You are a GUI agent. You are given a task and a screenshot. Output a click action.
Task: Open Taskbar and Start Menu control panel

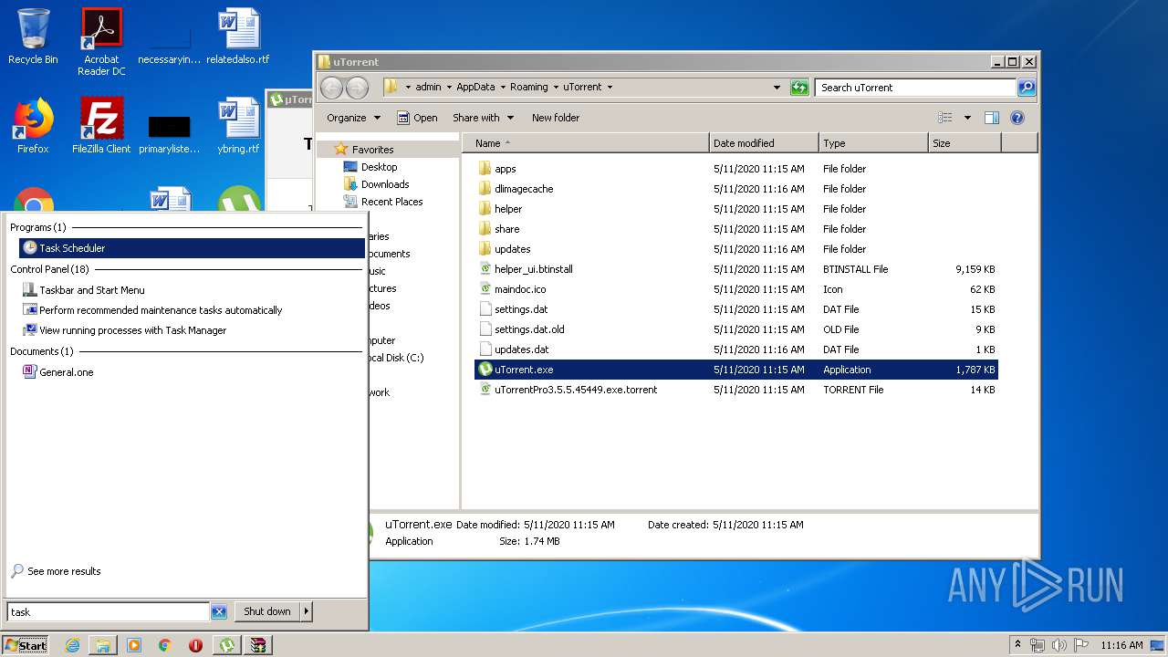click(91, 290)
